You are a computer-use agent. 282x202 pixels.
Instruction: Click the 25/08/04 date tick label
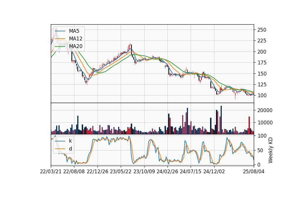254,172
